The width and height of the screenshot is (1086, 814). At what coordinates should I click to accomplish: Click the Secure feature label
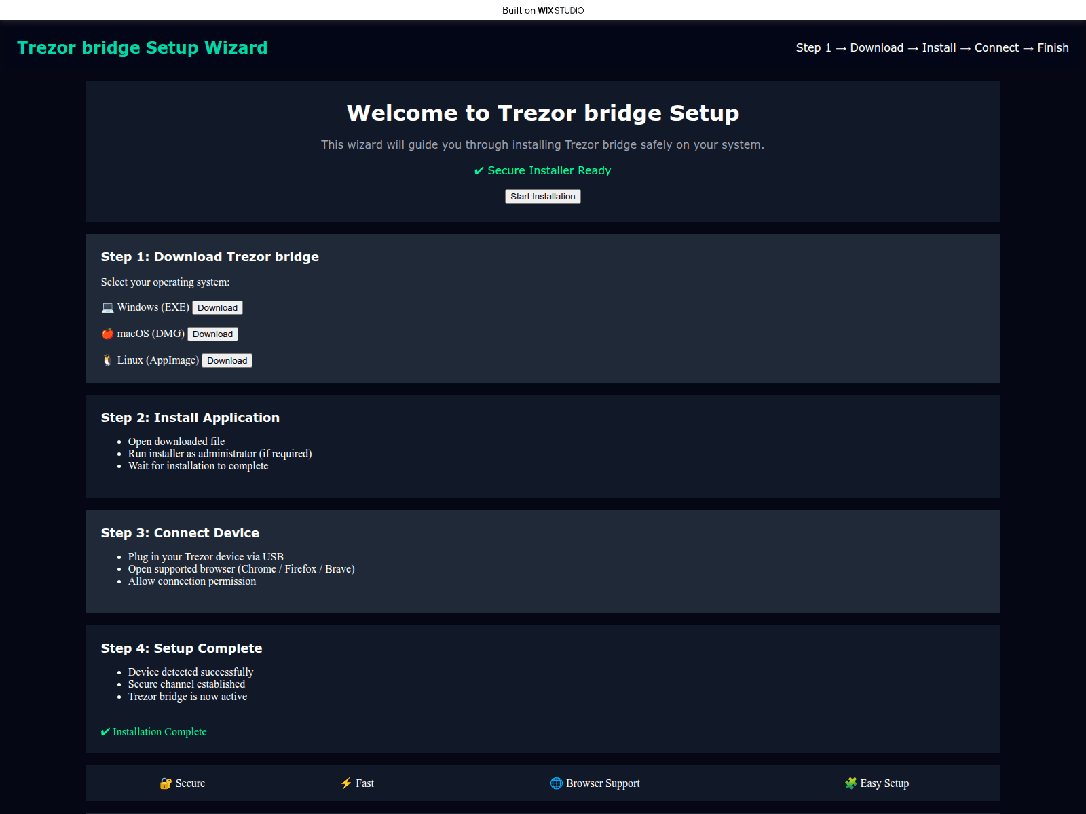[190, 783]
